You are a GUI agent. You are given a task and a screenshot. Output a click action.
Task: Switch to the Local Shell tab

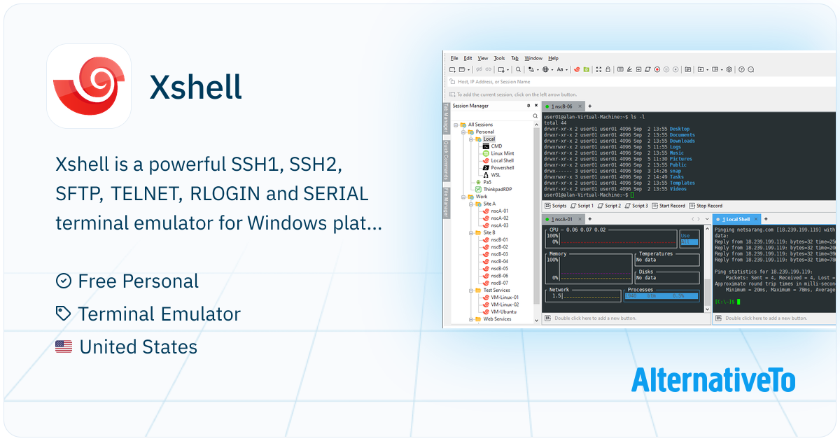[x=736, y=219]
